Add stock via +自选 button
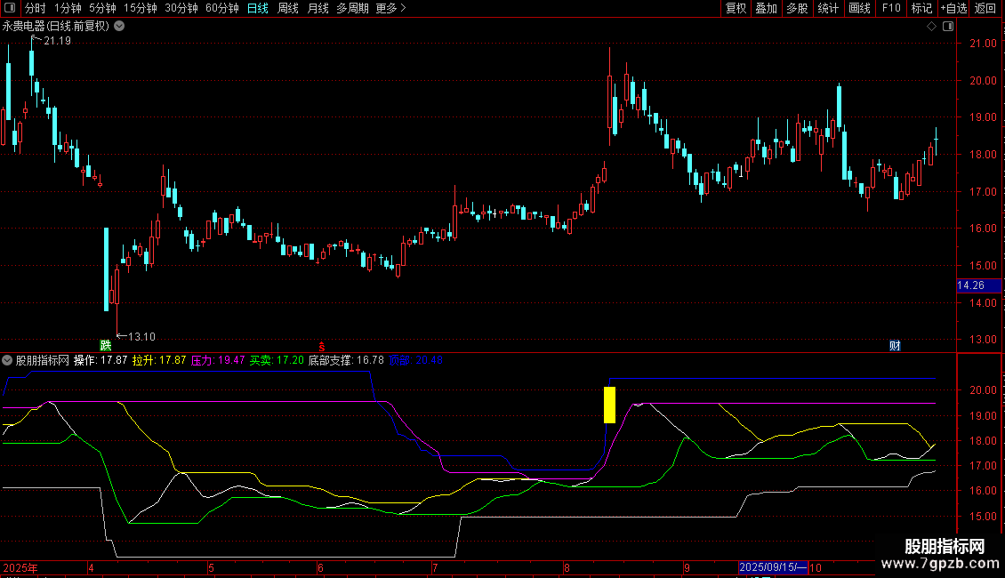This screenshot has height=578, width=1005. tap(953, 8)
